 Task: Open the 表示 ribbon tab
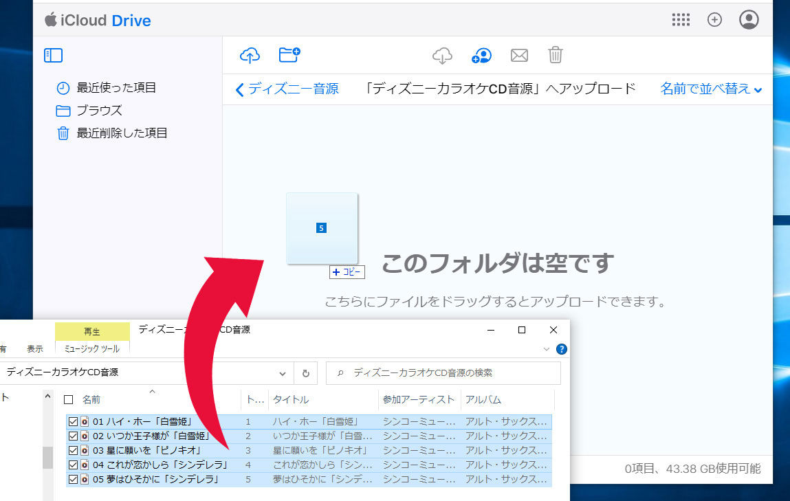pos(35,348)
